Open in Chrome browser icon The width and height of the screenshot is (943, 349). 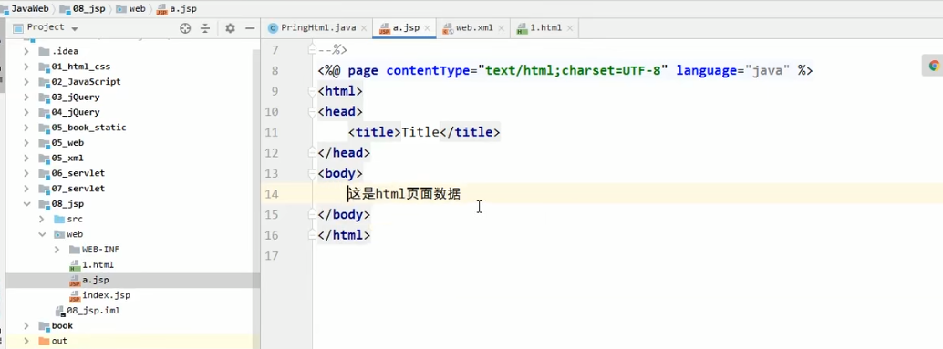click(x=934, y=67)
